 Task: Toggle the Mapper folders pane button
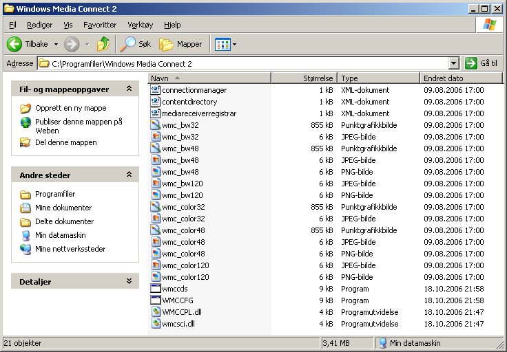[180, 44]
